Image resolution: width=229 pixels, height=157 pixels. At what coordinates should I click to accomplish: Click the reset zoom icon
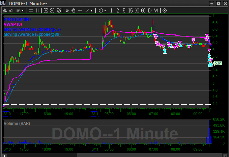pyautogui.click(x=59, y=10)
